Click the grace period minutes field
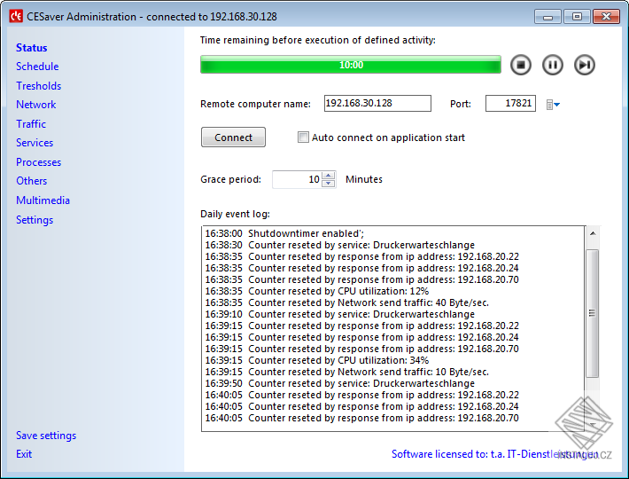 (x=298, y=179)
